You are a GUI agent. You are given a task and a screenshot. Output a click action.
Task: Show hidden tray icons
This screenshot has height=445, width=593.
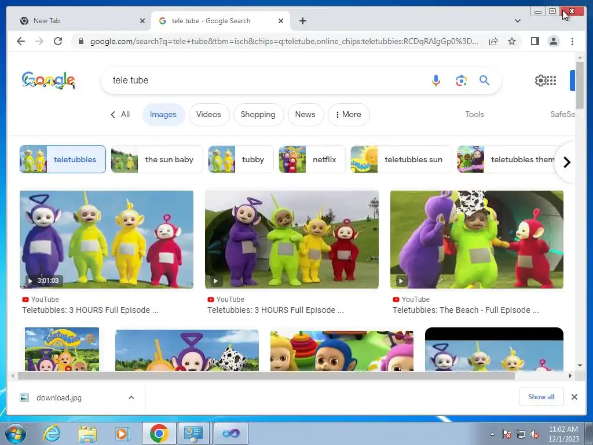point(492,434)
